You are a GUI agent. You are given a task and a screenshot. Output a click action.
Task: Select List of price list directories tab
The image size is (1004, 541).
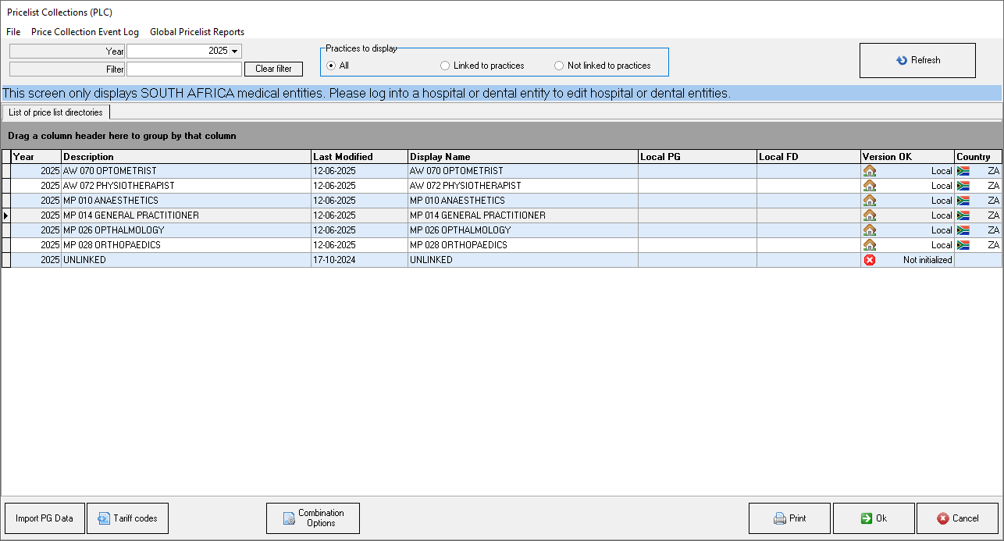coord(55,112)
